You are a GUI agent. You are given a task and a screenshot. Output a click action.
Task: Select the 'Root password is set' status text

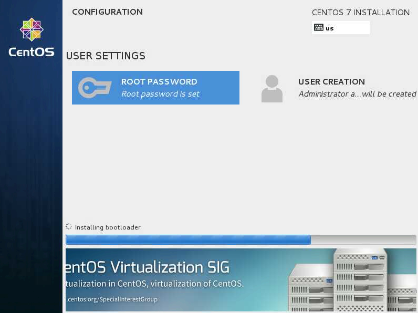(160, 94)
